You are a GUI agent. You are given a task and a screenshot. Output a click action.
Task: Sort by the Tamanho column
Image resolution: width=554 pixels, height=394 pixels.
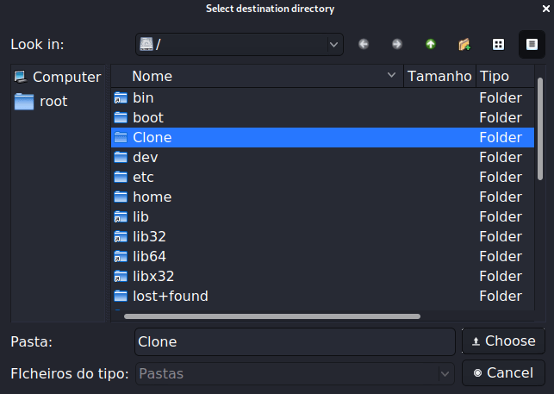coord(439,76)
